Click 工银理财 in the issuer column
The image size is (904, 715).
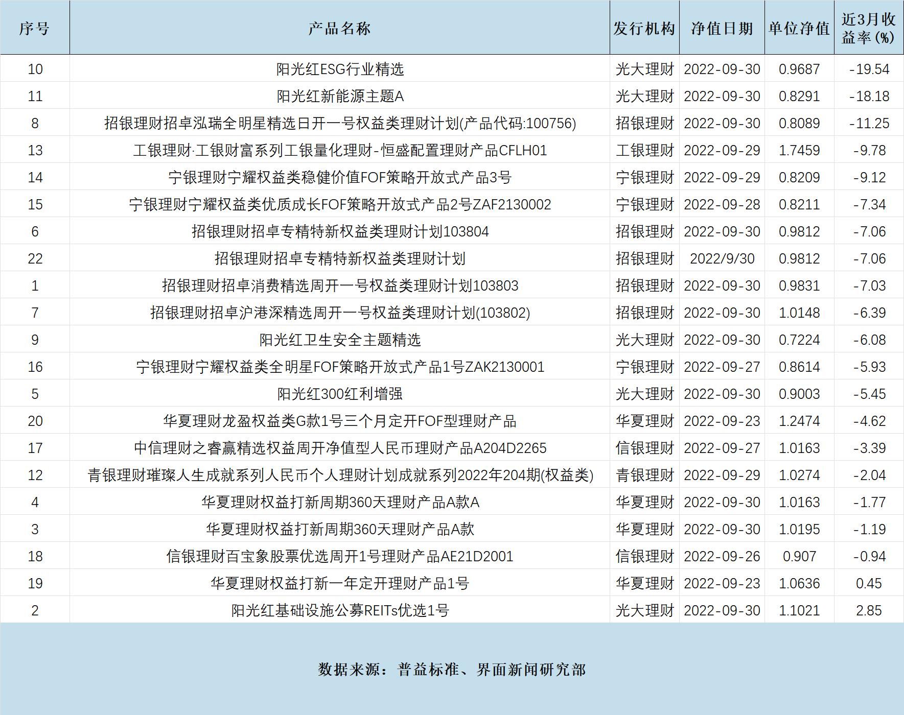click(645, 150)
